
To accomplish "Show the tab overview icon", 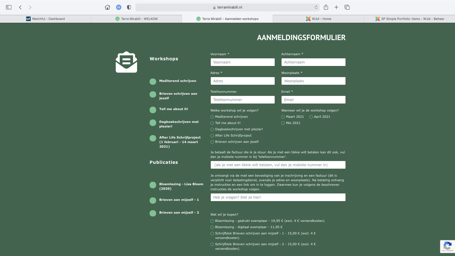I will [x=347, y=7].
